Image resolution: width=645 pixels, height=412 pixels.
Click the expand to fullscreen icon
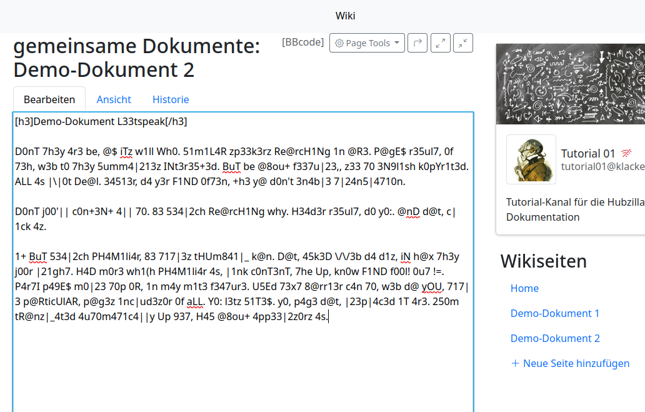pyautogui.click(x=441, y=43)
